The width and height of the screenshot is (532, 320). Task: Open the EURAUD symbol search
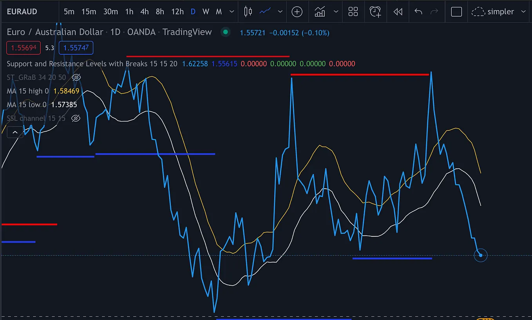pos(22,12)
